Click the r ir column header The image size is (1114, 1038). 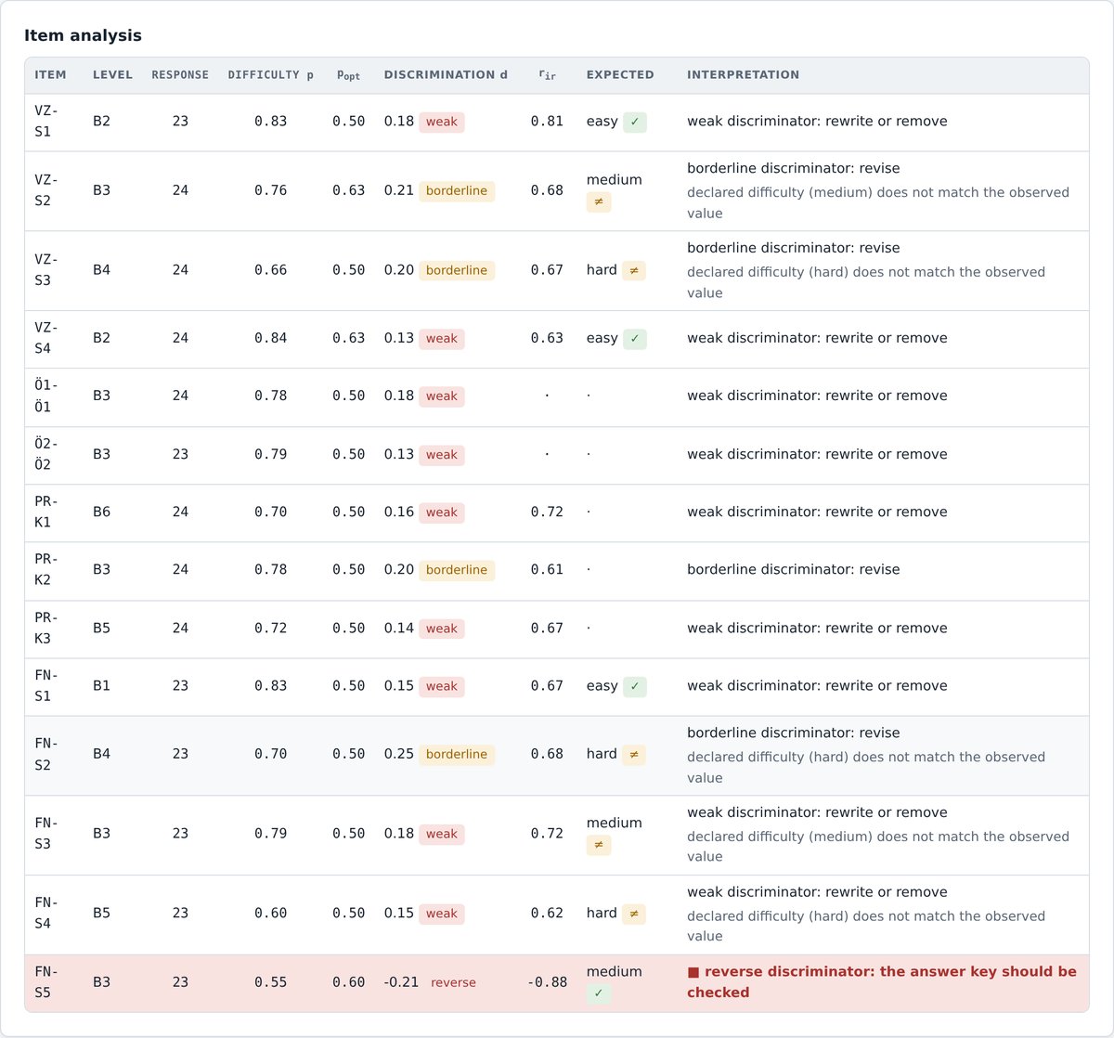[x=547, y=75]
